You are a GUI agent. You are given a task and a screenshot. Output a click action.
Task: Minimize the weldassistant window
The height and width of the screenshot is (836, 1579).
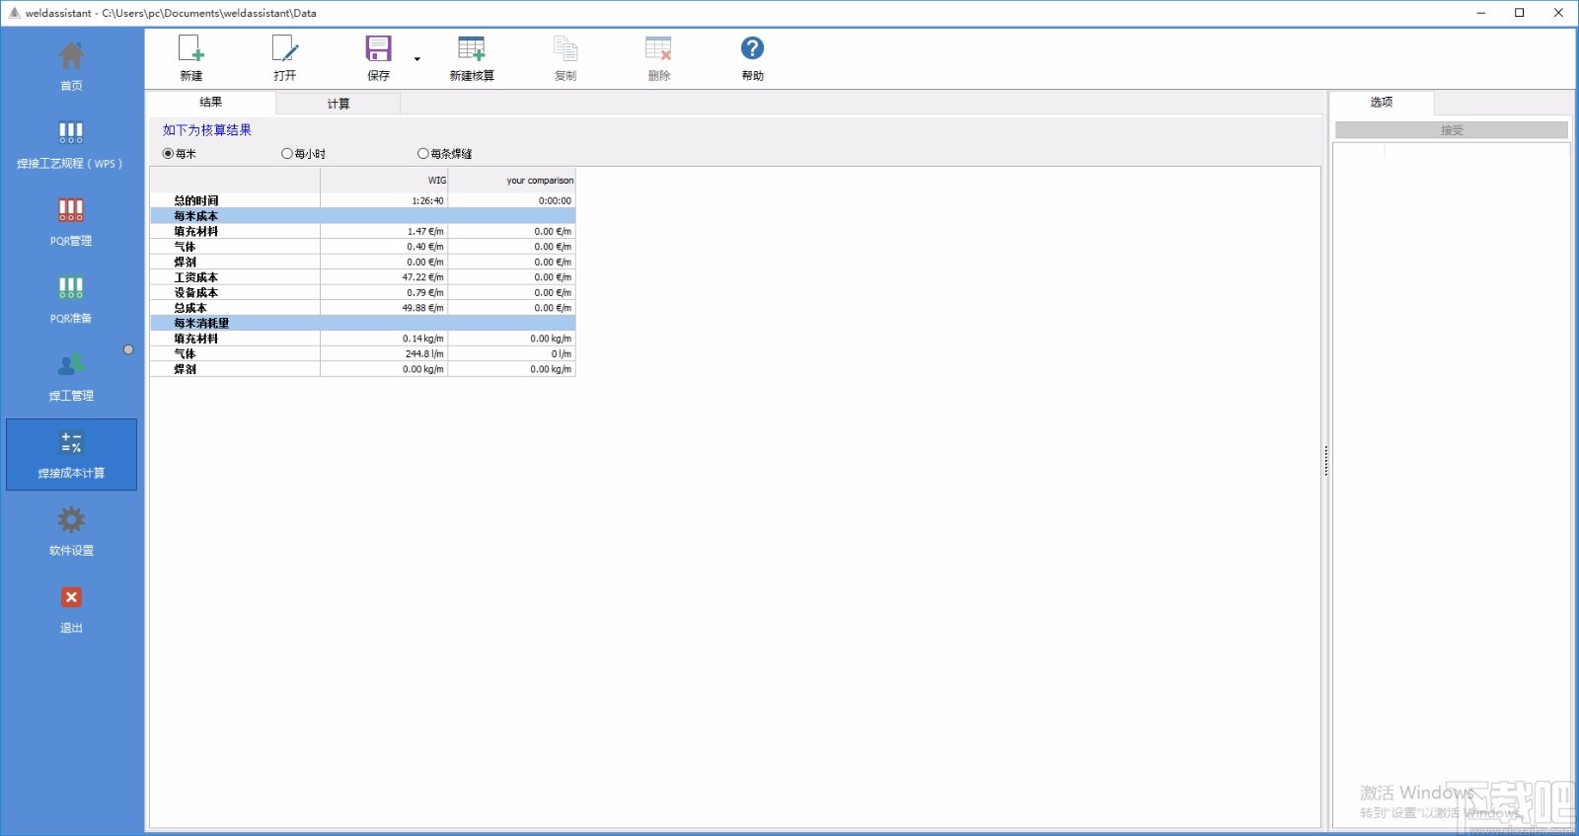(1481, 13)
